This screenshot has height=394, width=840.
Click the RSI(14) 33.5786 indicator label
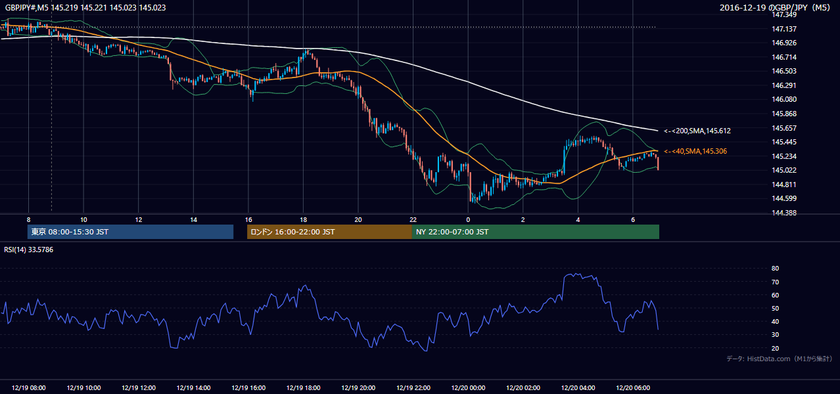pyautogui.click(x=28, y=250)
